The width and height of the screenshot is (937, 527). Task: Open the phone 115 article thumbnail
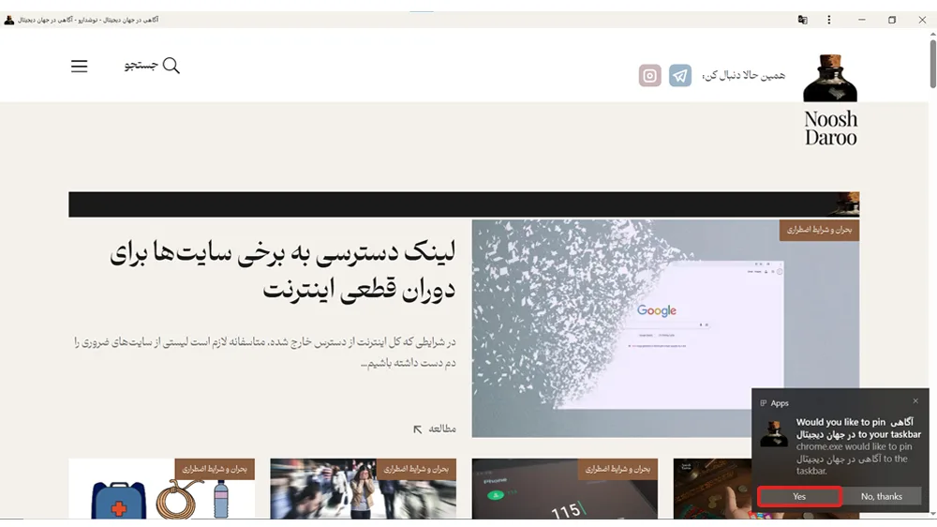point(565,489)
